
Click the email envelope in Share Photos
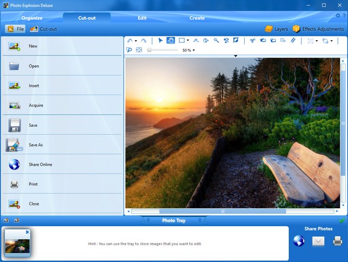[318, 241]
